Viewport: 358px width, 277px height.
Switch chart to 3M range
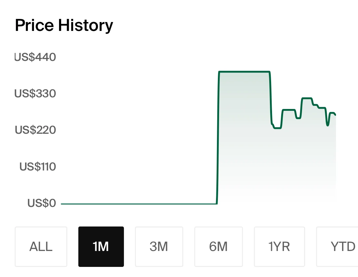(159, 246)
